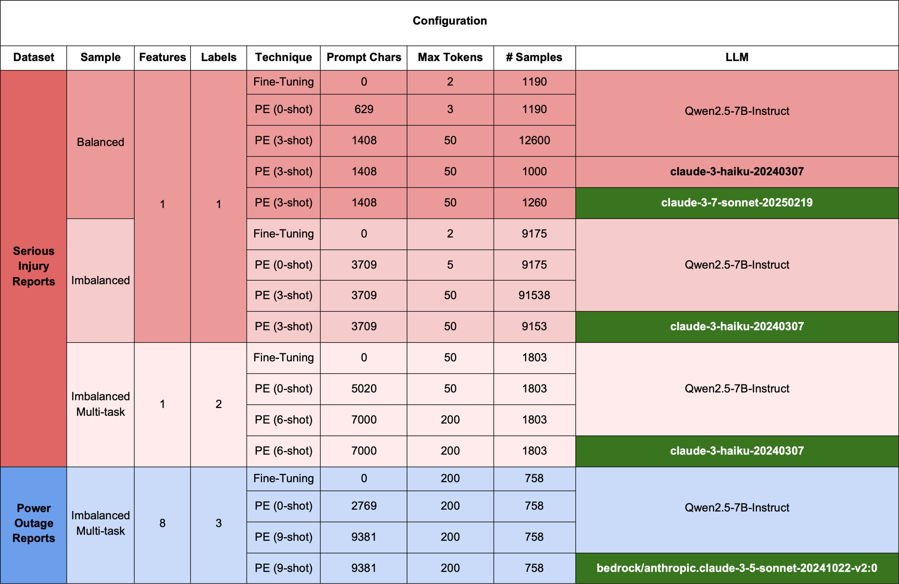Click the Prompt Chars header cell
This screenshot has width=899, height=584.
tap(364, 57)
